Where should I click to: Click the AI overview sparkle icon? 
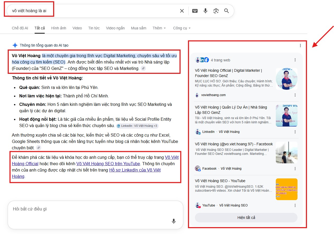(x=15, y=45)
